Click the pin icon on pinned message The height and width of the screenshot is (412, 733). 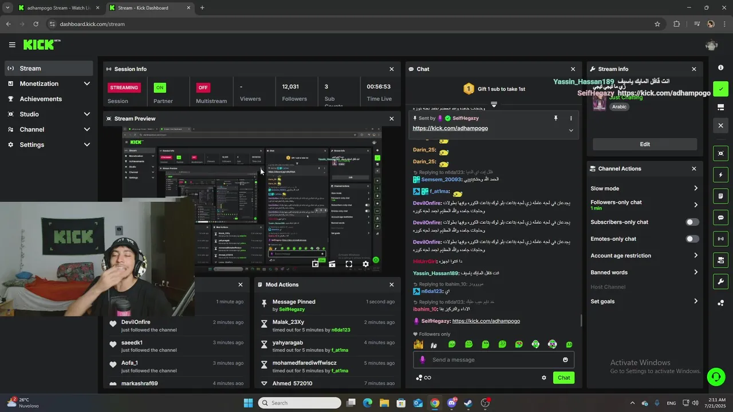click(x=555, y=118)
